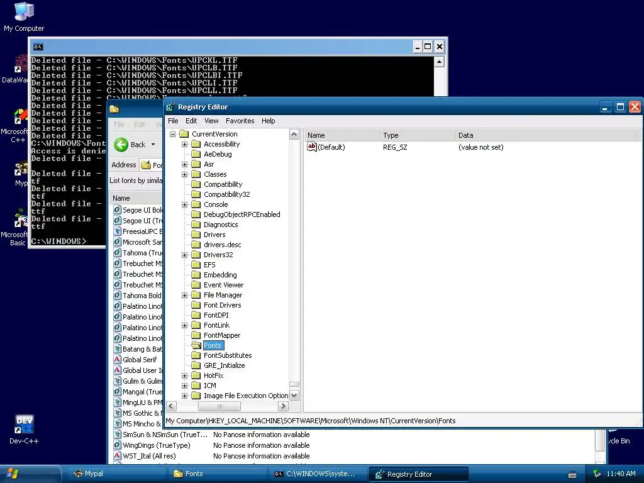
Task: Select the Microsoft Sans Serif font icon
Action: (x=117, y=242)
